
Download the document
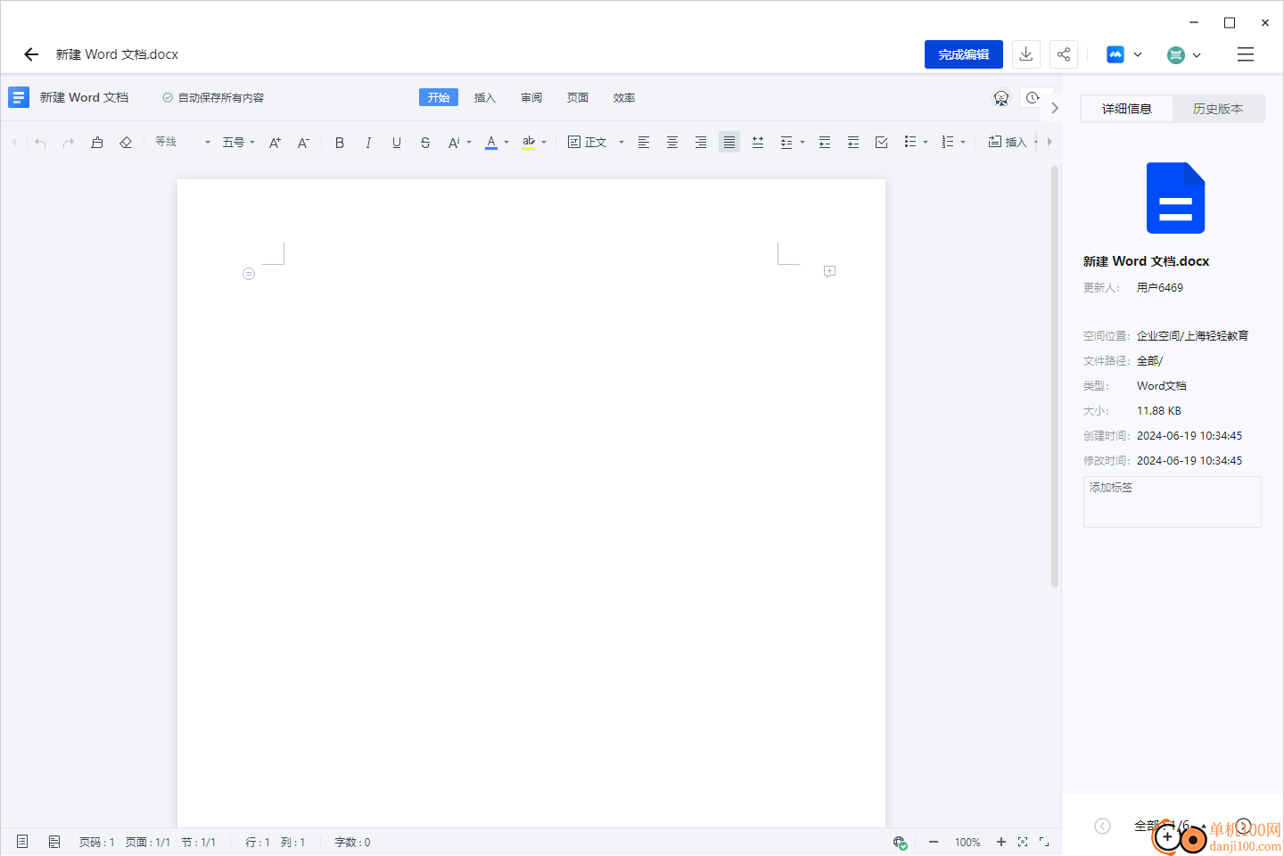[1026, 54]
